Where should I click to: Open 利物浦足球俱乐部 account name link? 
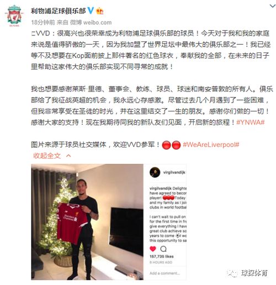(x=58, y=11)
